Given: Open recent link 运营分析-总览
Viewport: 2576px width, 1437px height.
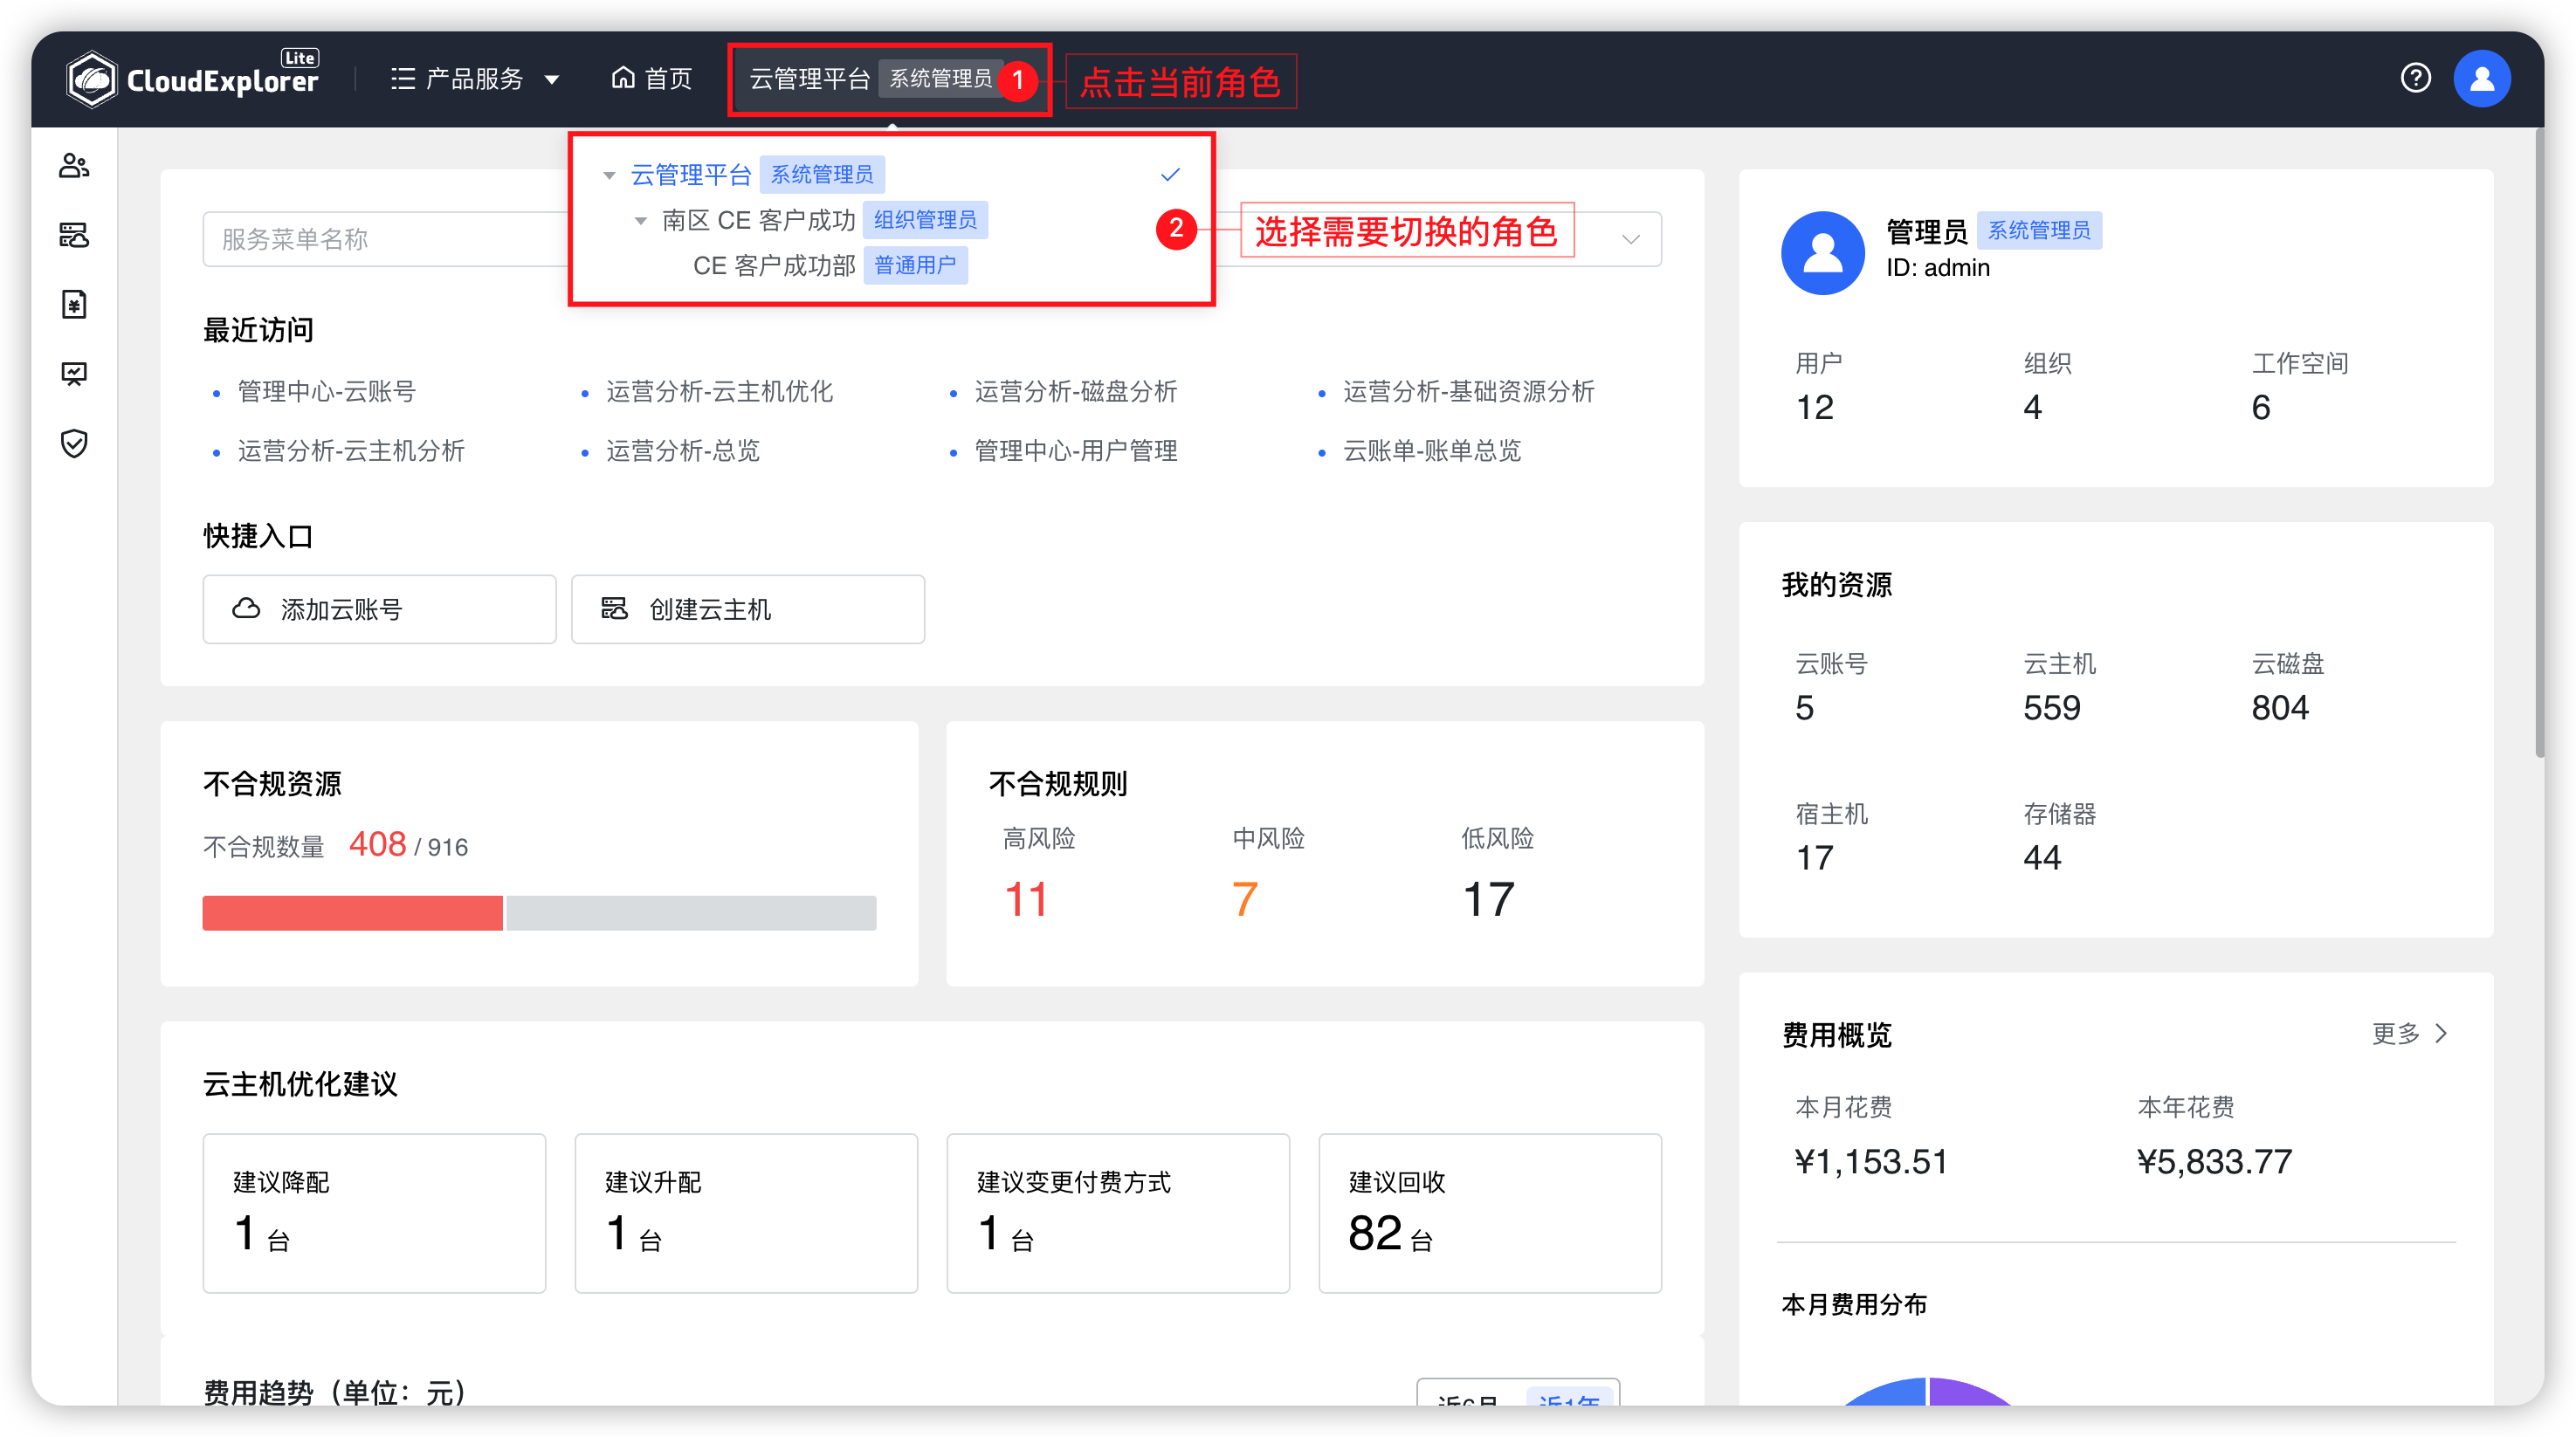Looking at the screenshot, I should click(683, 451).
